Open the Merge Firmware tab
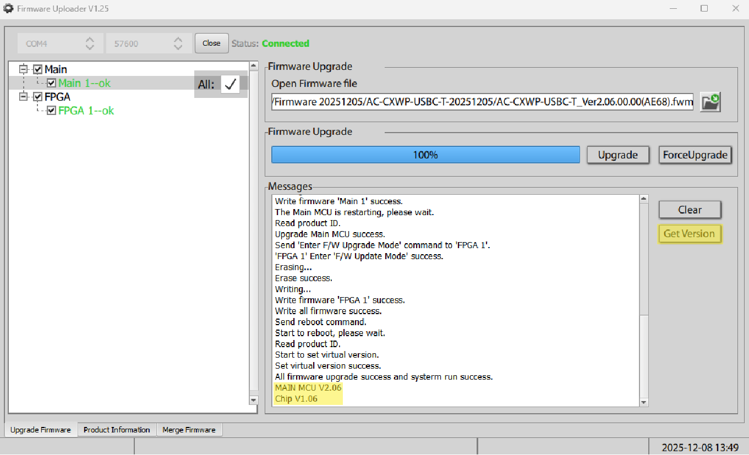 pyautogui.click(x=189, y=430)
